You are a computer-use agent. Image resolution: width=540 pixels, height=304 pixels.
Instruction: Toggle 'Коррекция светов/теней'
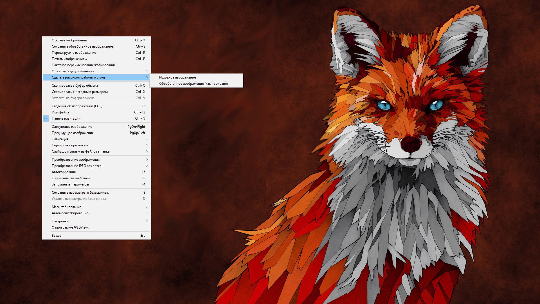96,178
